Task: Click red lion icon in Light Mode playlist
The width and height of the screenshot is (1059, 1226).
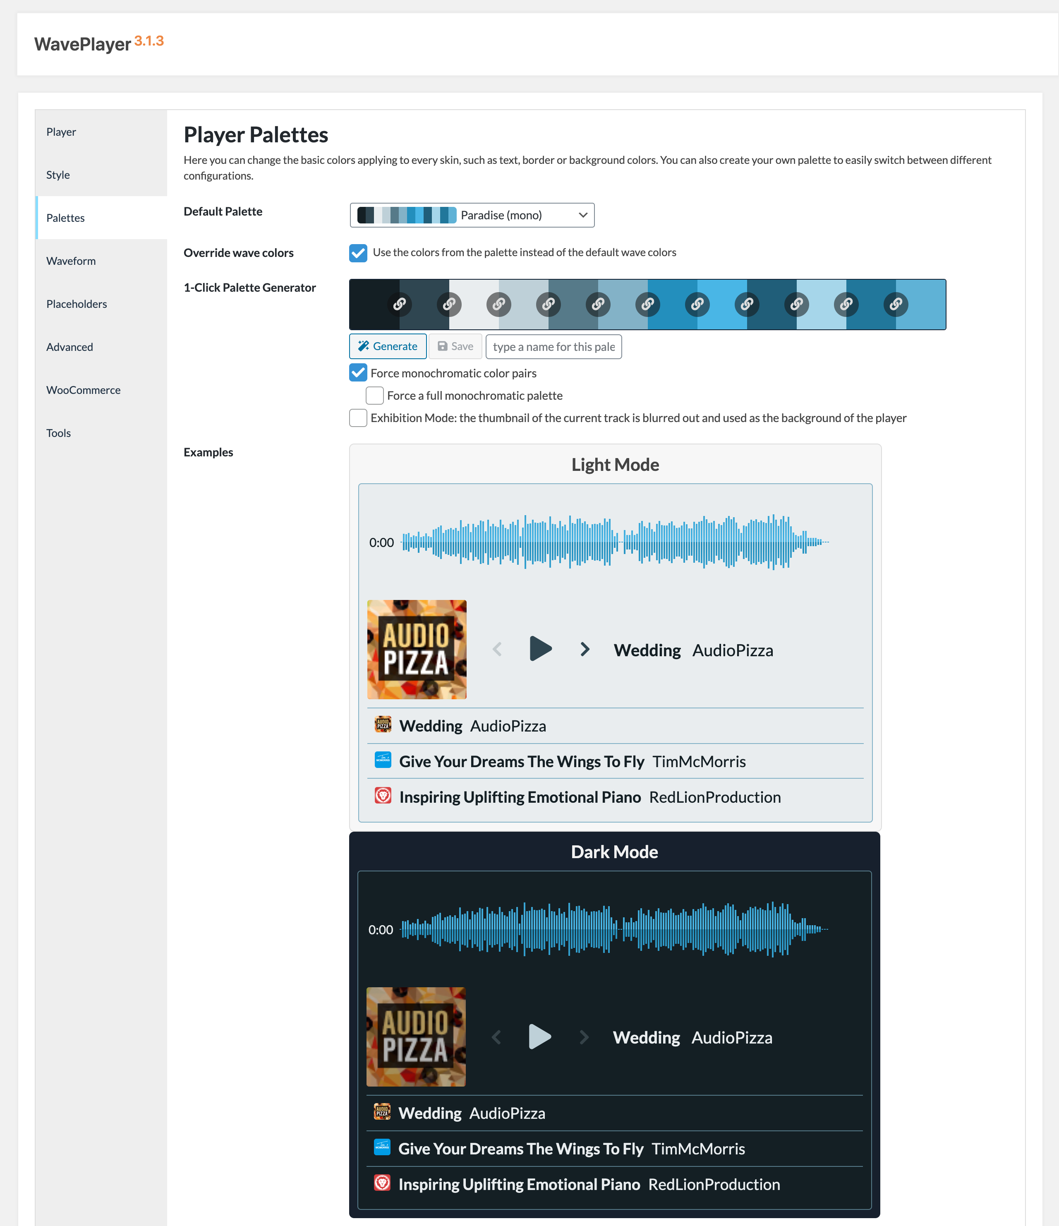Action: (383, 796)
